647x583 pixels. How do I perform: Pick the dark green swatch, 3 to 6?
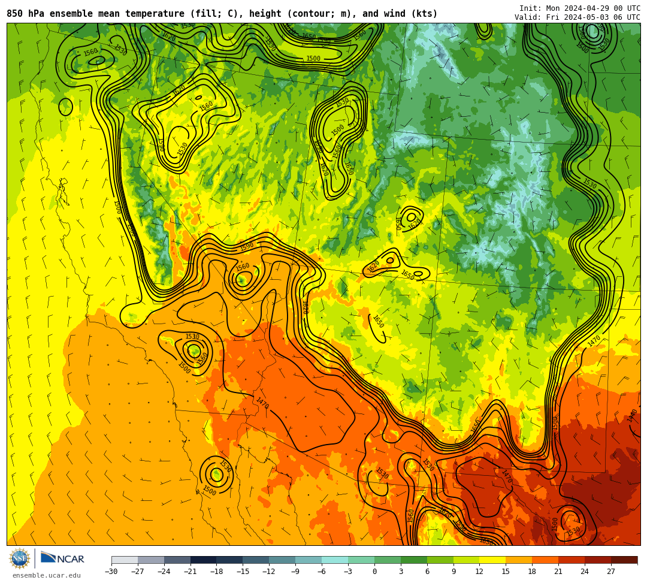(x=414, y=560)
